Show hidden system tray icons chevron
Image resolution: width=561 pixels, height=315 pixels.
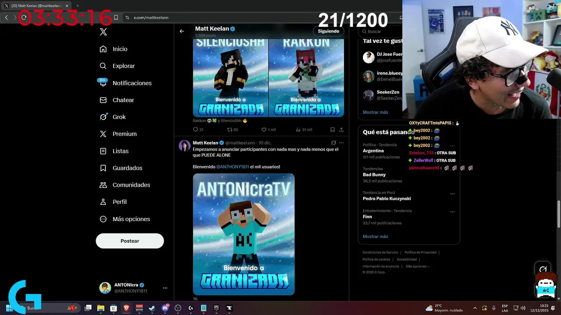(475, 308)
